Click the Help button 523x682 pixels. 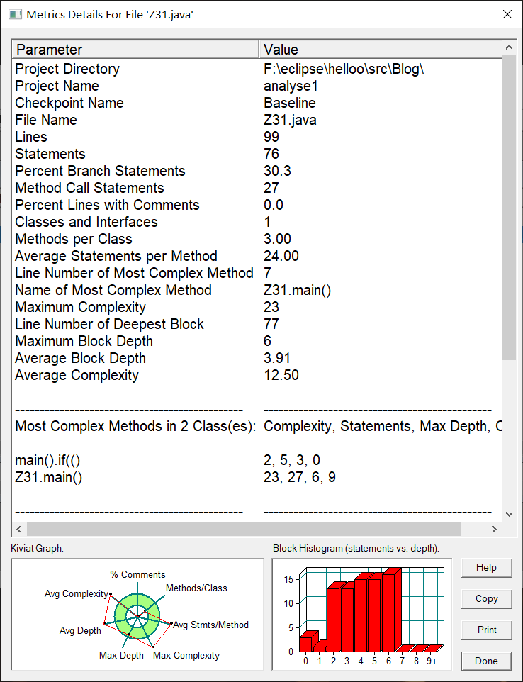tap(486, 568)
